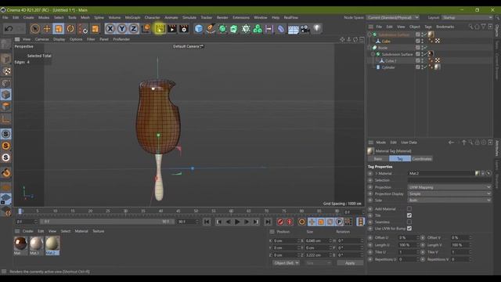Click the Cylinder material tag
The height and width of the screenshot is (282, 501).
[437, 67]
